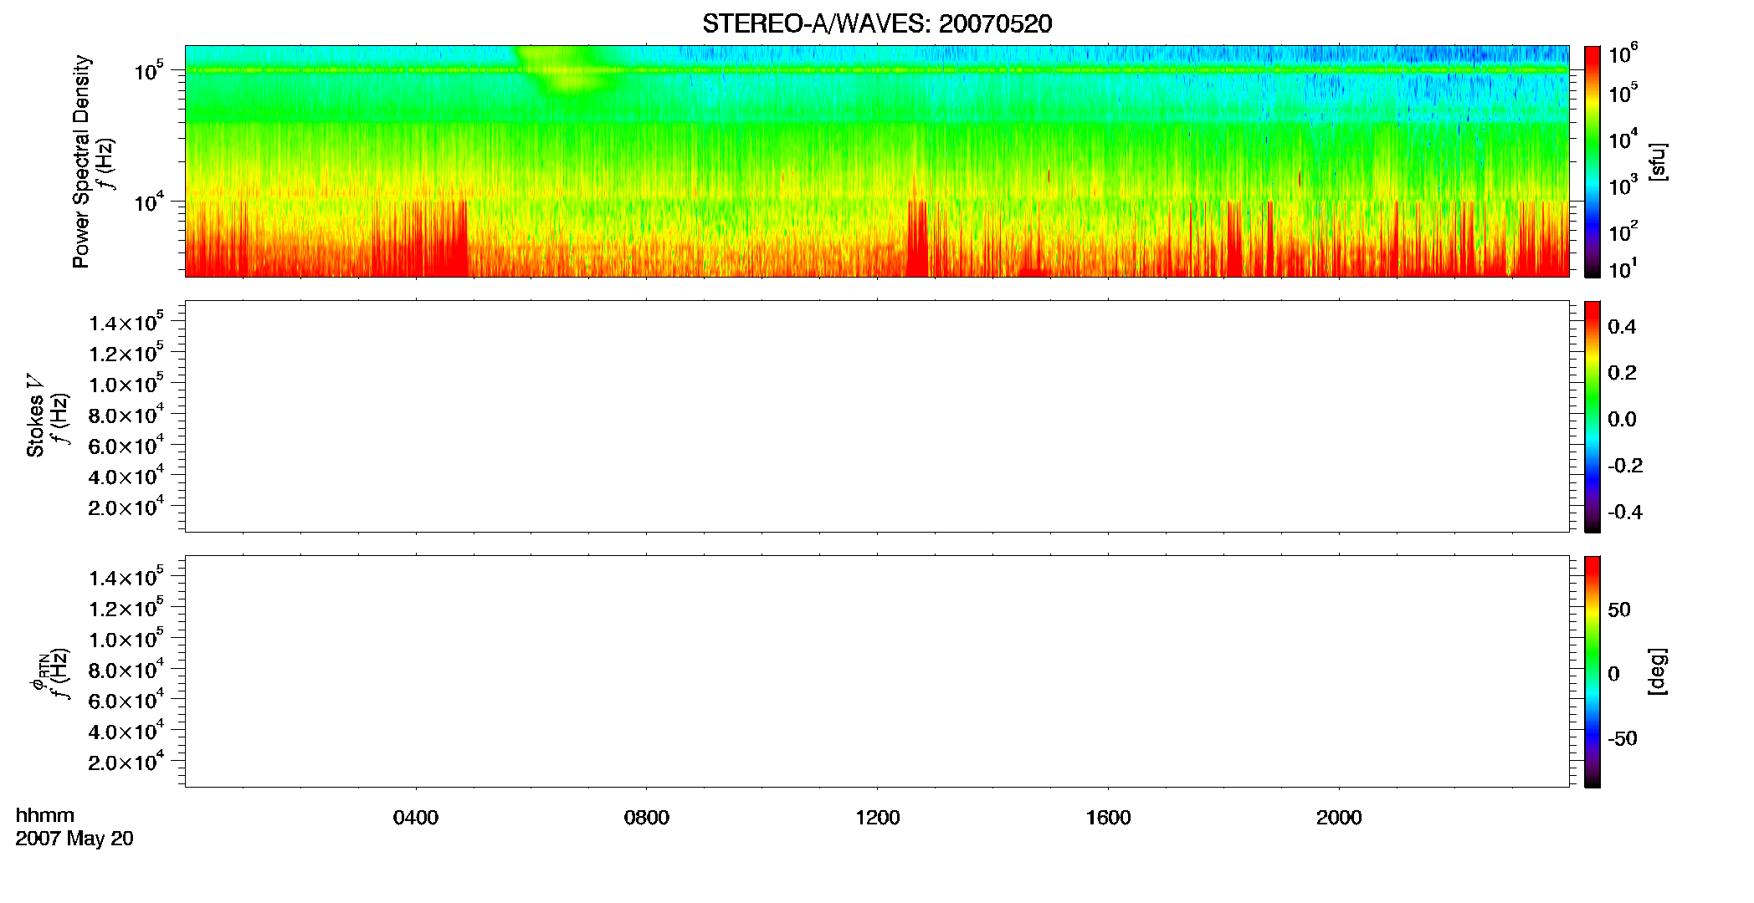Click the "-0.2" Stokes V colorbar value

pyautogui.click(x=1625, y=466)
